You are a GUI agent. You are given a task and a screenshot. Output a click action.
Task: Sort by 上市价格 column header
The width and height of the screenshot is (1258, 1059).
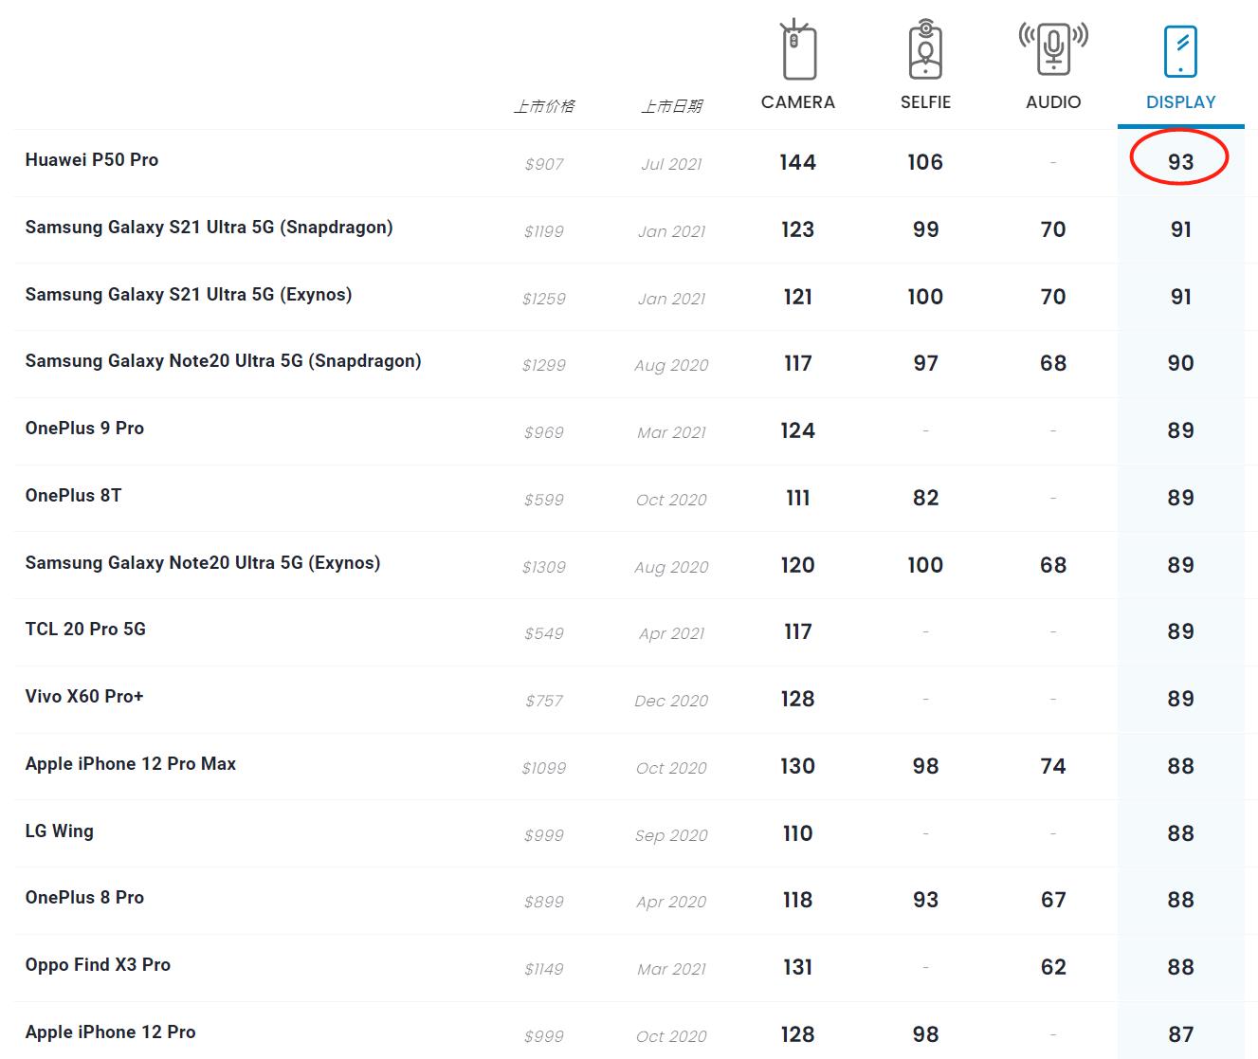(x=544, y=106)
